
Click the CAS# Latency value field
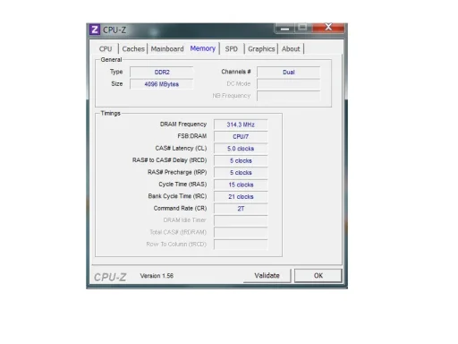click(x=241, y=149)
